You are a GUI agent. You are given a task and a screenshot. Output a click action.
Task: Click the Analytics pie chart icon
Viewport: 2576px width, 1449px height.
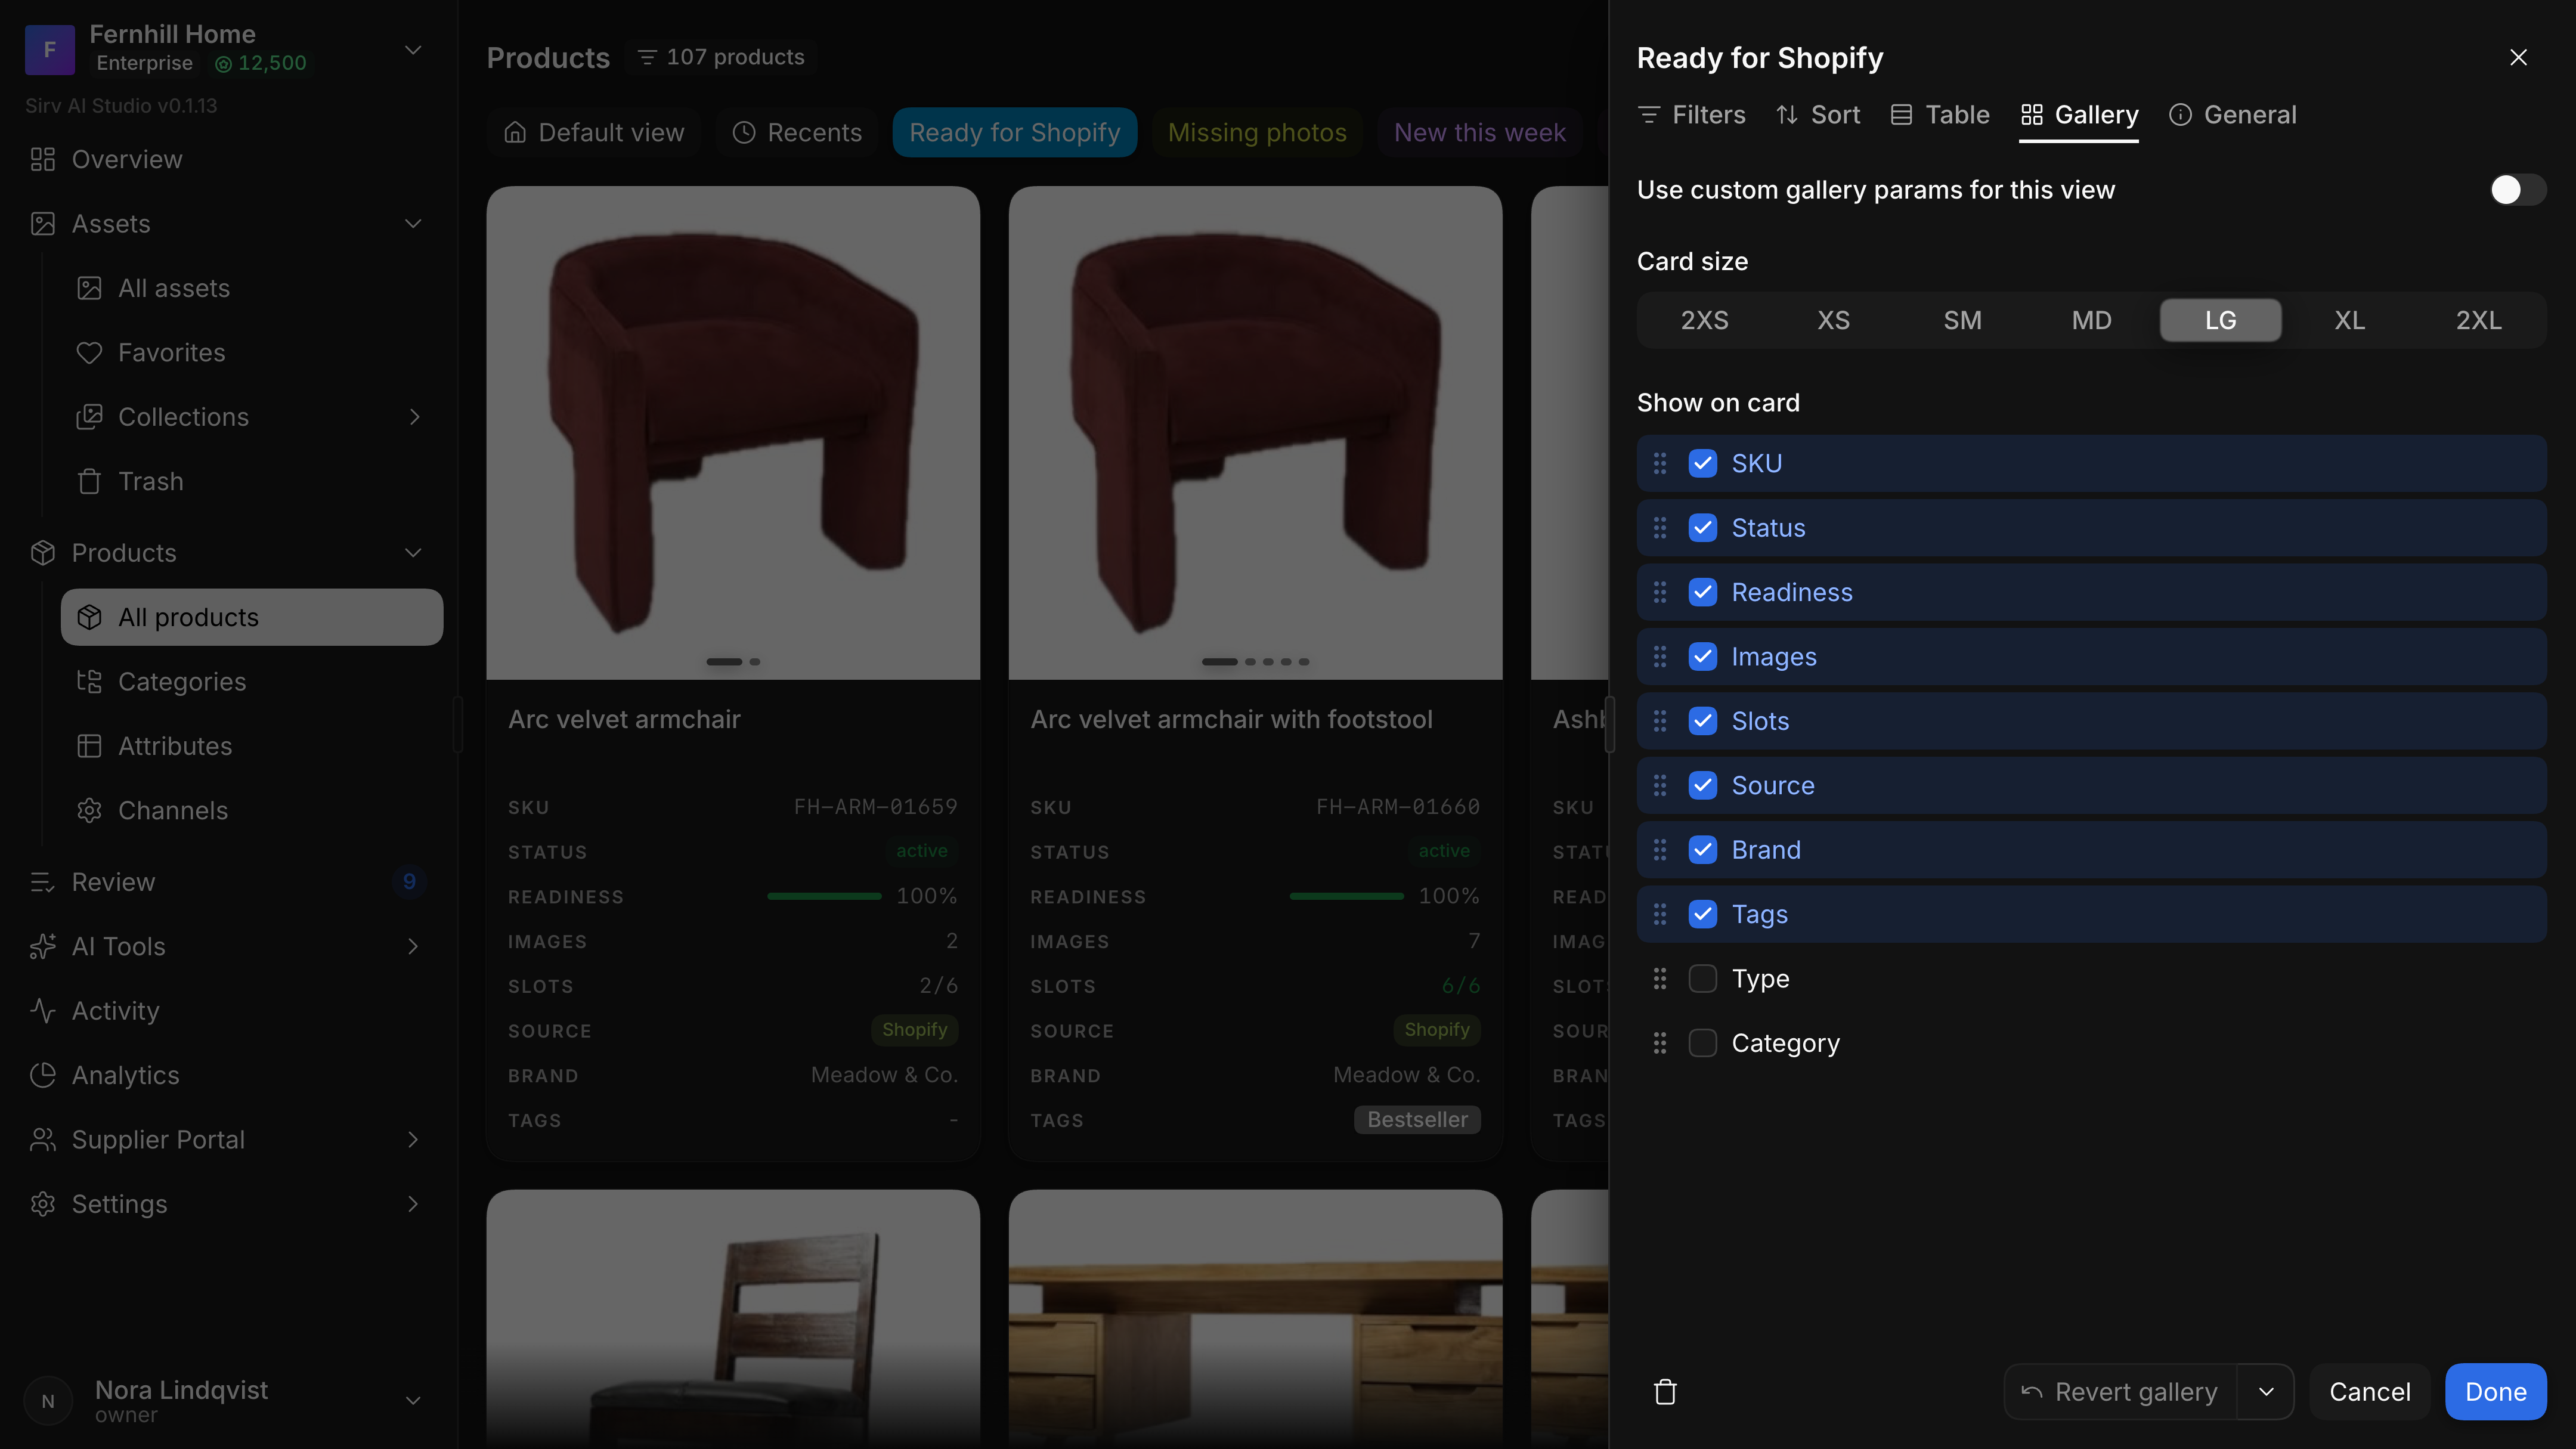[42, 1075]
